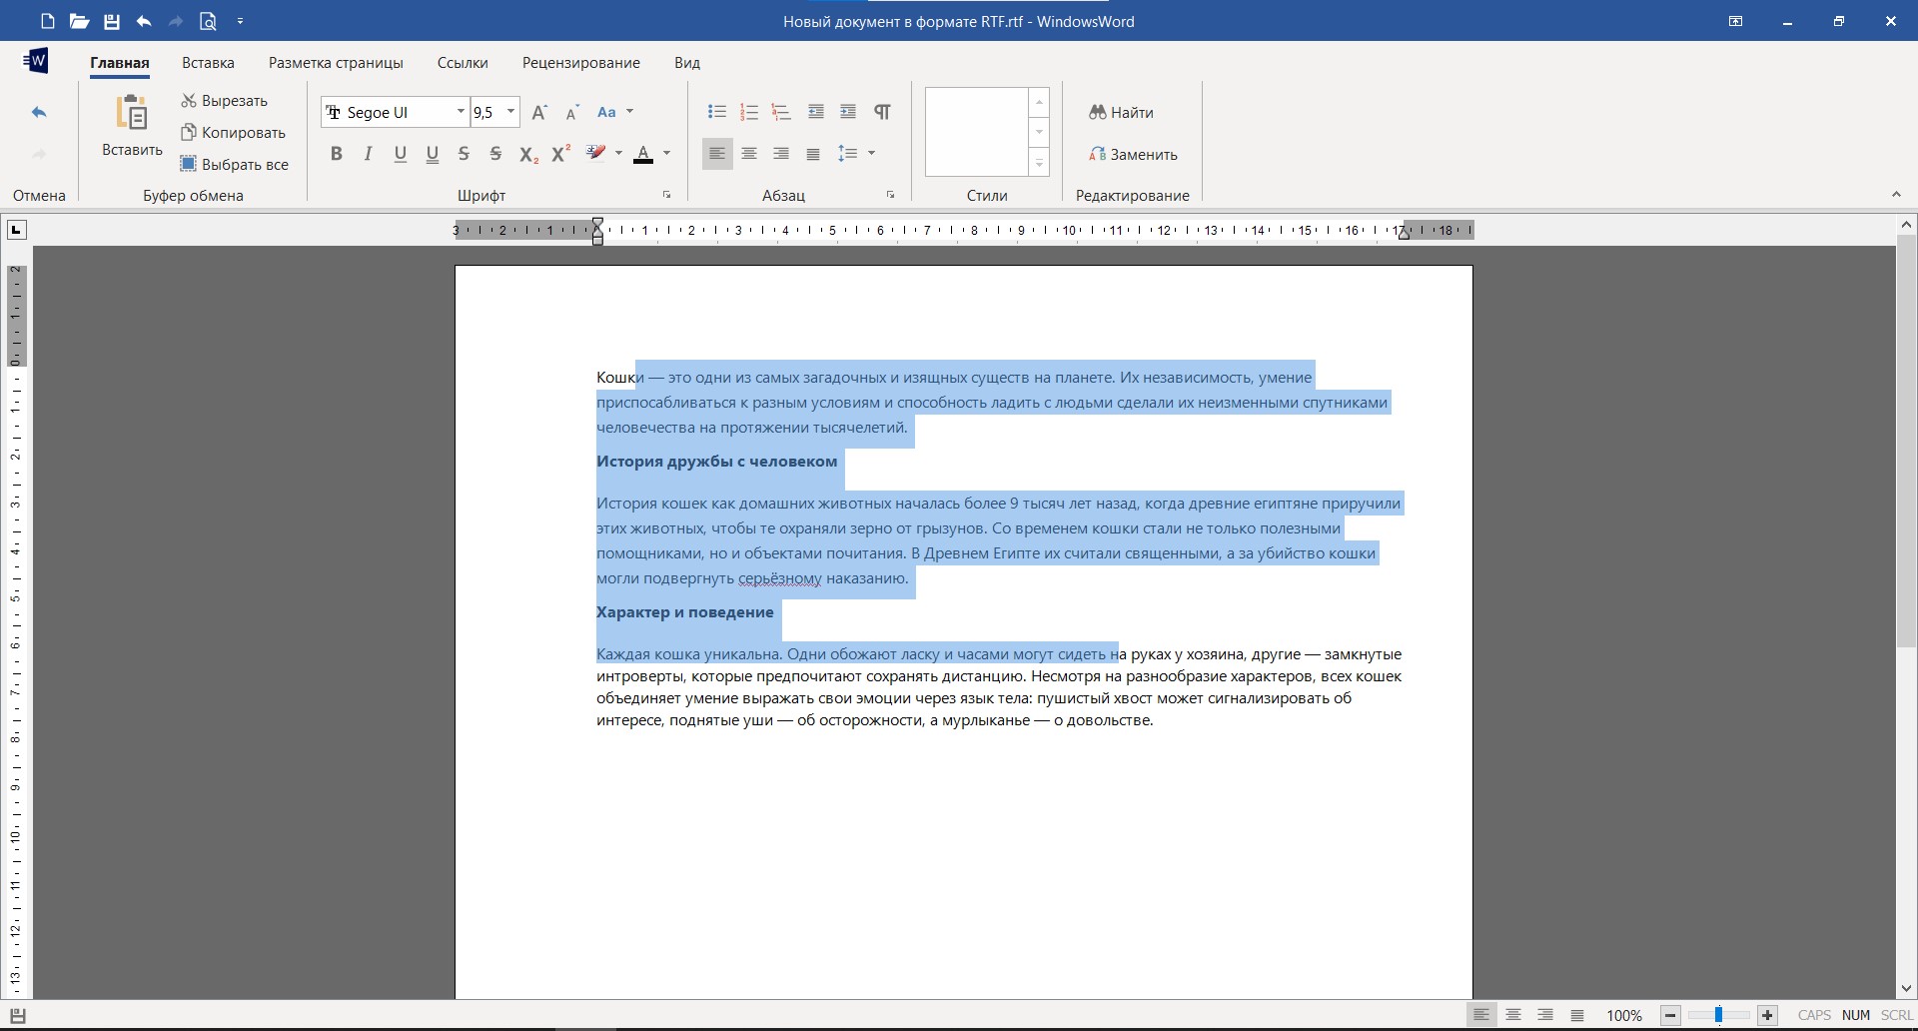Toggle italic formatting
Image resolution: width=1918 pixels, height=1031 pixels.
click(369, 154)
